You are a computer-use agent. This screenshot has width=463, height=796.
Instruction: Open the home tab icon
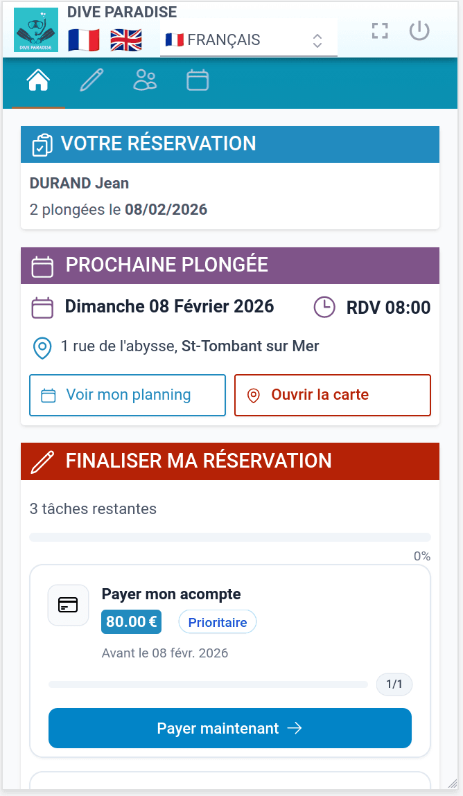38,81
